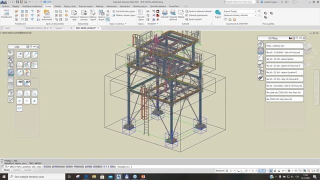
Task: Select the second category icon in Řezy palette sidebar
Action: point(260,51)
